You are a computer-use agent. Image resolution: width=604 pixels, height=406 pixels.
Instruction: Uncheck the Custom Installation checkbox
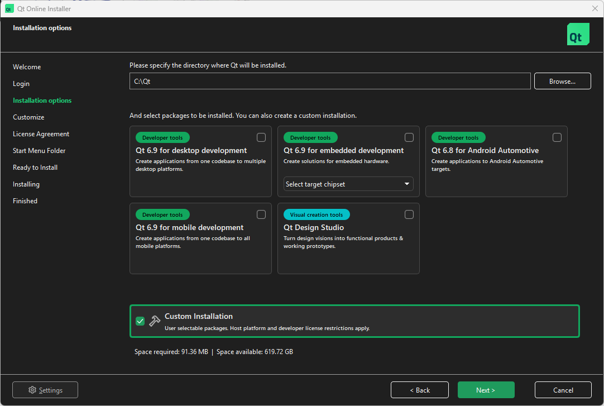[140, 321]
